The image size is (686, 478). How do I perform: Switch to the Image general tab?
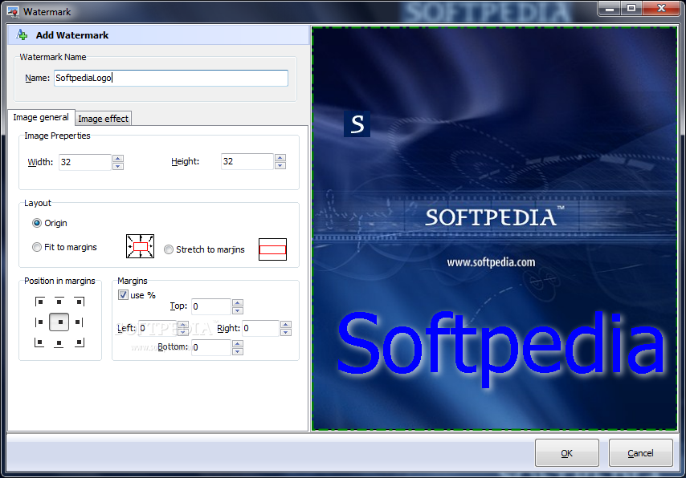click(x=41, y=117)
